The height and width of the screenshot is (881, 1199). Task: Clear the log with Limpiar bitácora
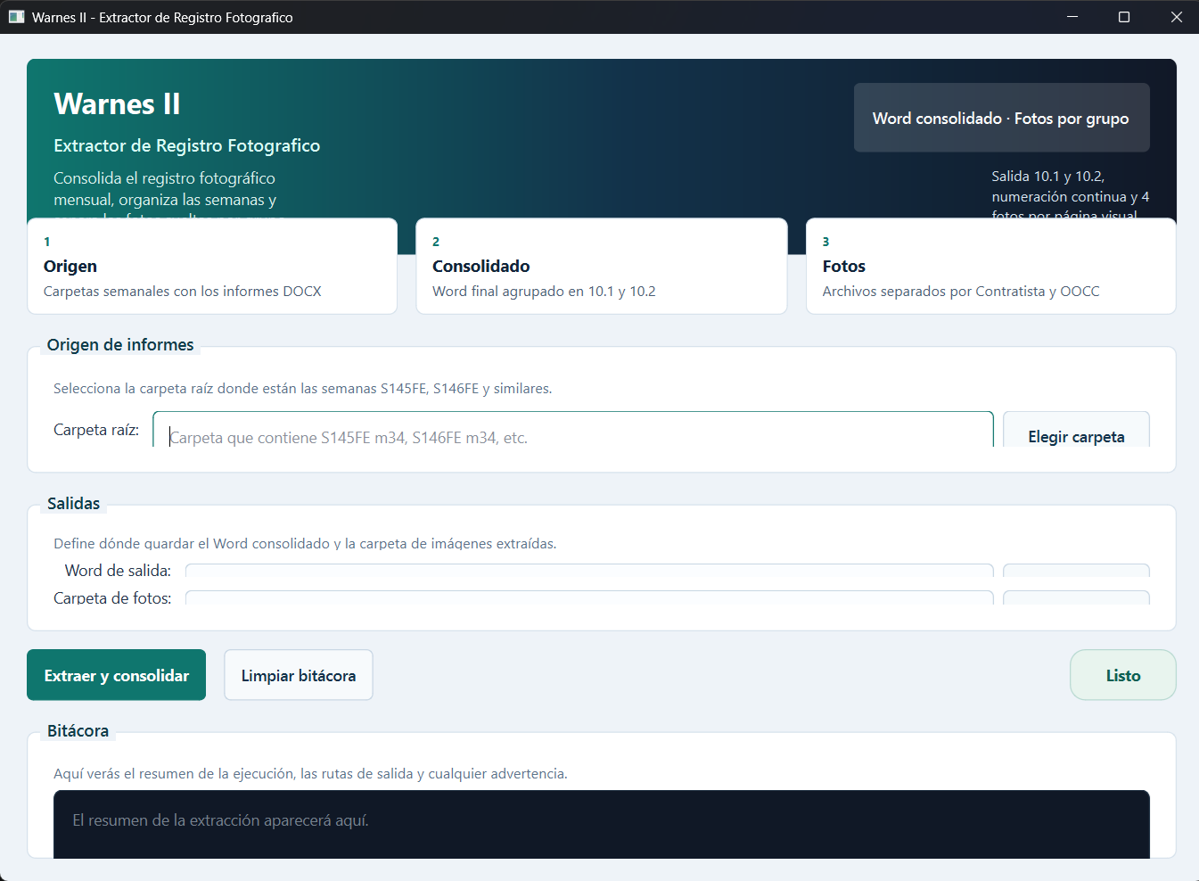coord(299,675)
